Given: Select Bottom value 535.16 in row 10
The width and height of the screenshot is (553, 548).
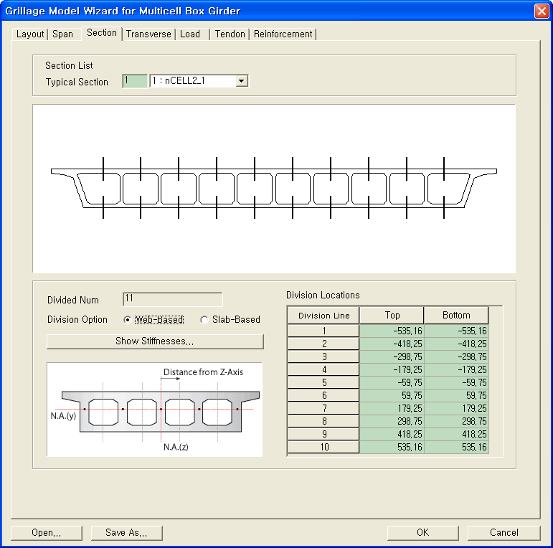Looking at the screenshot, I should [456, 447].
